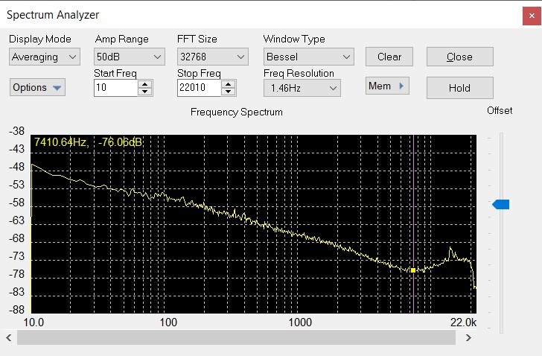Open the Mem menu button
This screenshot has width=542, height=356.
pyautogui.click(x=387, y=86)
